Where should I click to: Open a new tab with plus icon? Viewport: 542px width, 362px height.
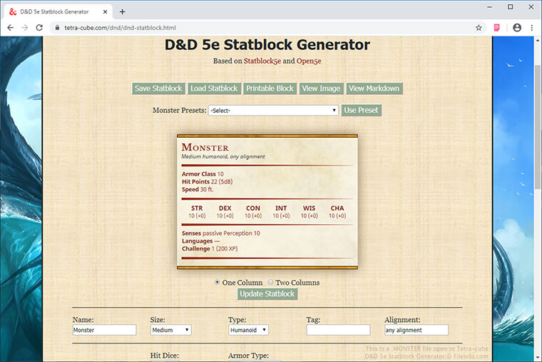click(122, 11)
